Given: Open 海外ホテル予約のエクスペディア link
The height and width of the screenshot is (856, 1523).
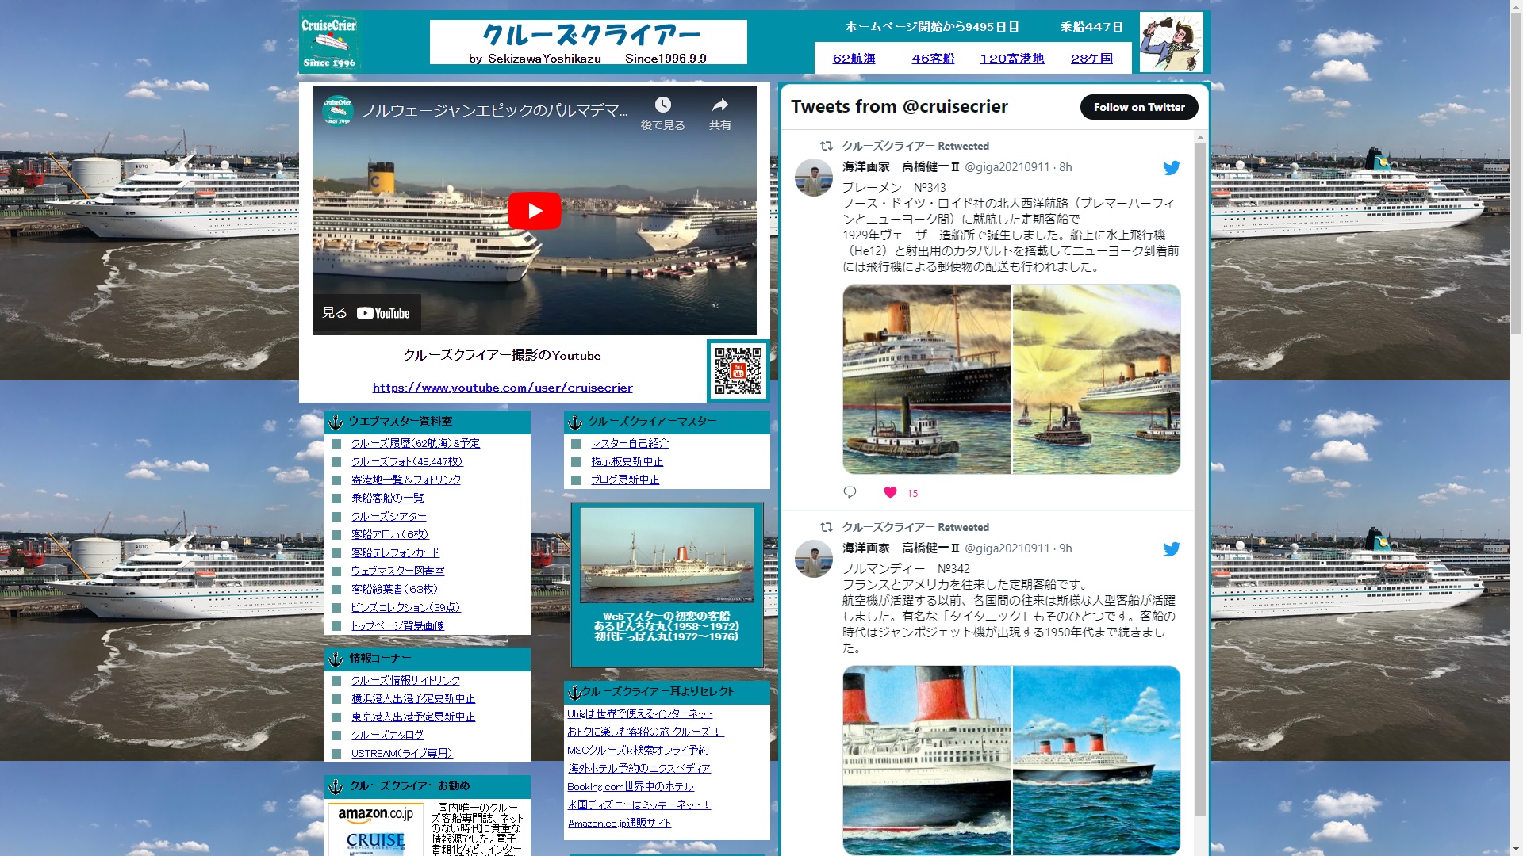Looking at the screenshot, I should click(x=639, y=768).
